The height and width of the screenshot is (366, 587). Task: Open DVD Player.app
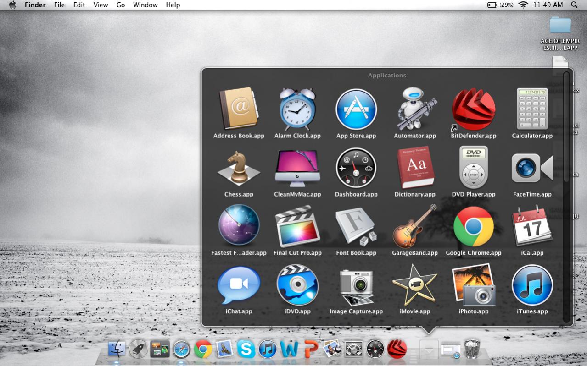(x=474, y=168)
